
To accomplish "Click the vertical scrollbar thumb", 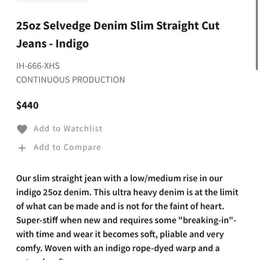I will point(257,35).
